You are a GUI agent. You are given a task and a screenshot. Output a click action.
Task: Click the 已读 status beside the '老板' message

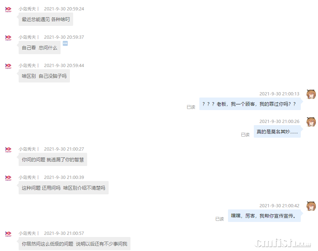191,107
